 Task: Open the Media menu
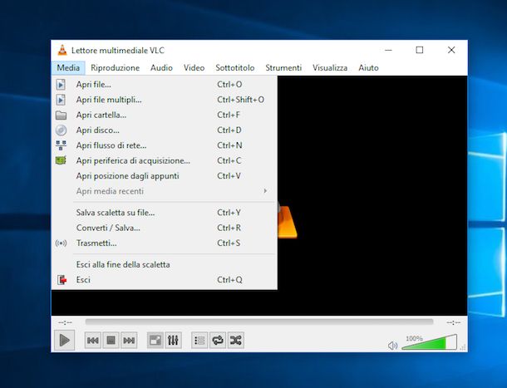68,68
